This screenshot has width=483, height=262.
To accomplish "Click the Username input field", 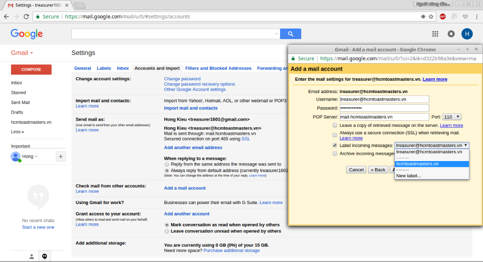I will 384,99.
